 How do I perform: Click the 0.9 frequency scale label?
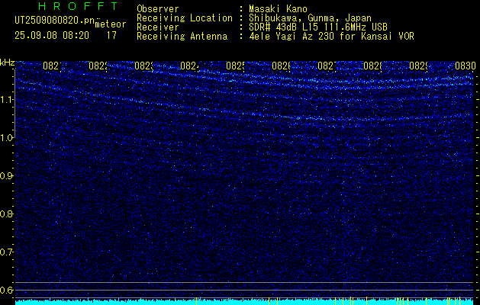[x=7, y=176]
